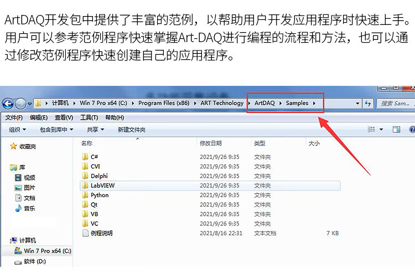Screen dimensions: 415x278
Task: Click the 新建文件夹 button
Action: point(131,130)
